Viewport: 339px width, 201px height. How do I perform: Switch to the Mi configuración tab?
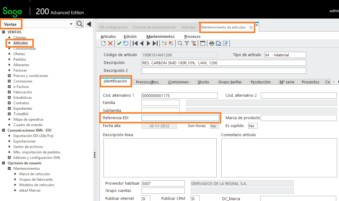click(114, 27)
